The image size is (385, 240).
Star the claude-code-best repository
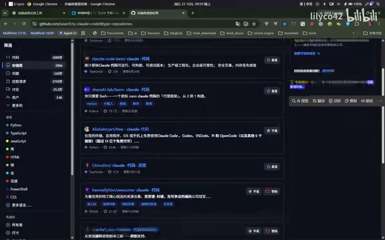[272, 60]
